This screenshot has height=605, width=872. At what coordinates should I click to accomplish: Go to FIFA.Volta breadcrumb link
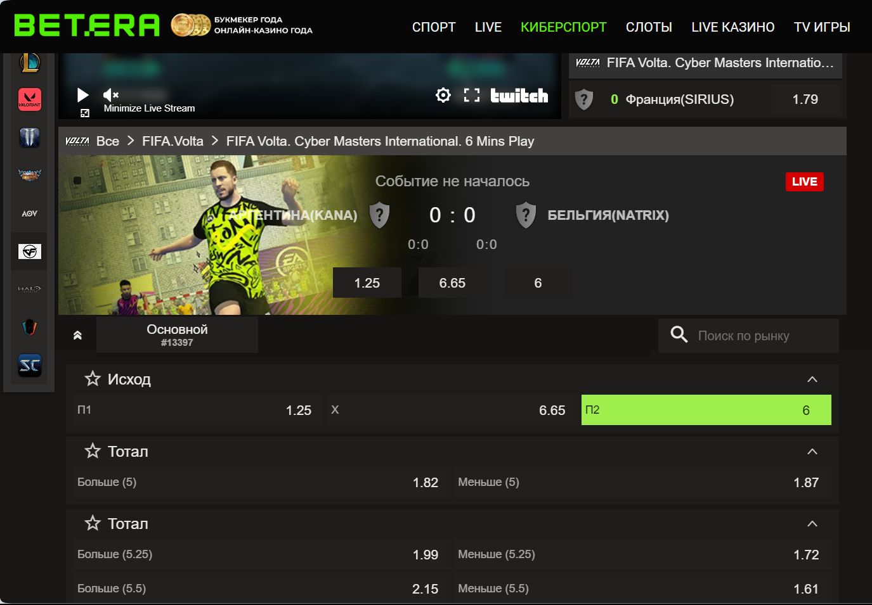pos(172,141)
